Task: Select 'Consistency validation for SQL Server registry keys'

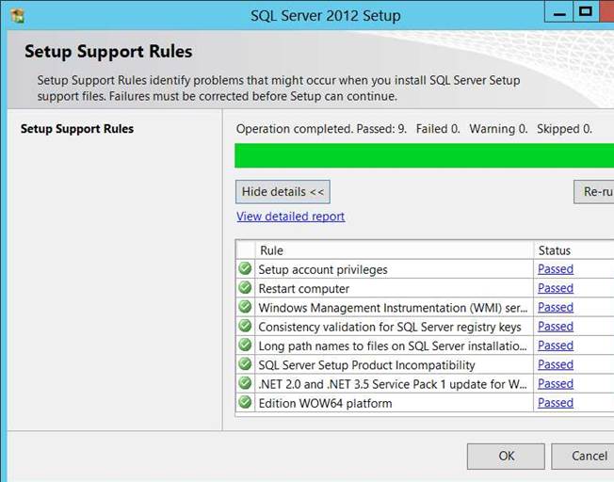Action: (x=390, y=327)
